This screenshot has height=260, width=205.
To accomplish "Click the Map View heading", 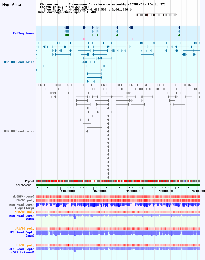I will click(x=12, y=5).
